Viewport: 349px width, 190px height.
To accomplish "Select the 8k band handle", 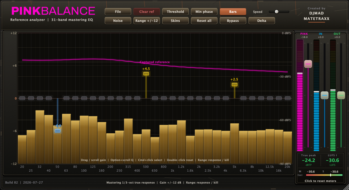I will 252,98.
